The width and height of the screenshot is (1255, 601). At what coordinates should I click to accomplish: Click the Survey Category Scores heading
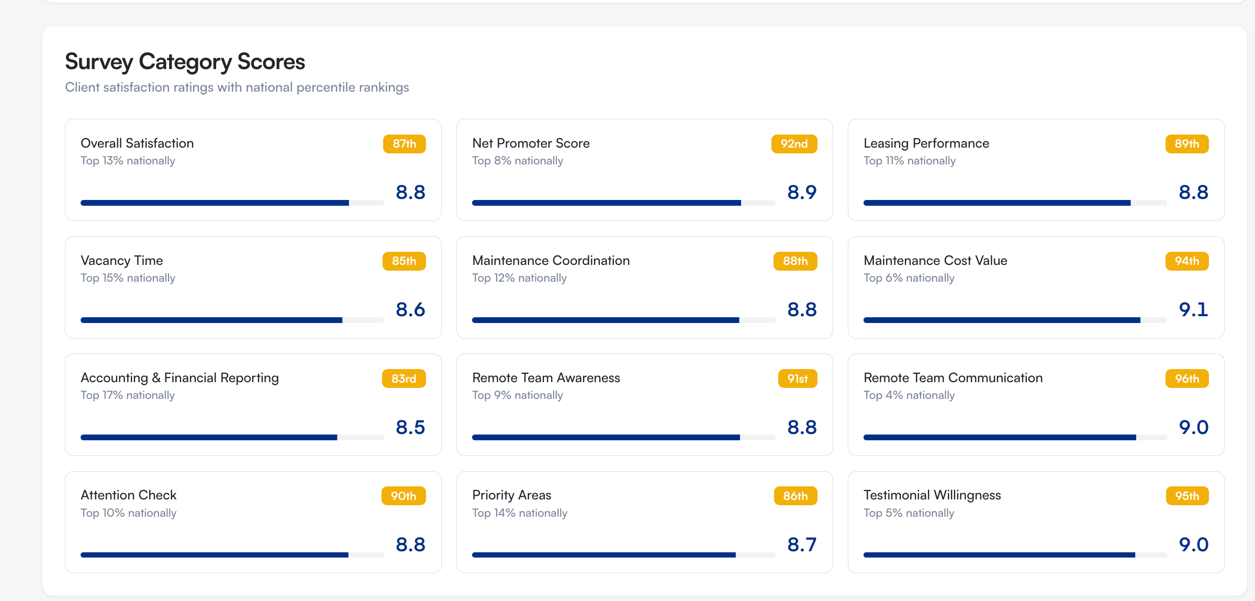[185, 61]
